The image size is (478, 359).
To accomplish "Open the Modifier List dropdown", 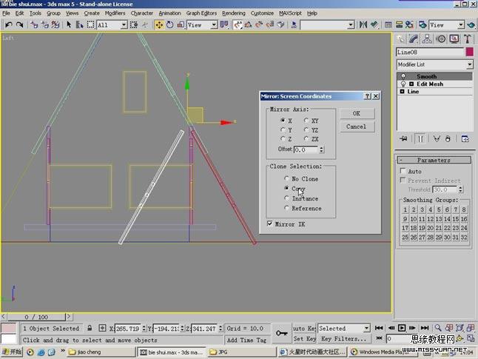I will (470, 64).
